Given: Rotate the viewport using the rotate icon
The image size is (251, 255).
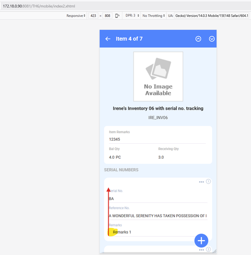Looking at the screenshot, I should coord(117,16).
